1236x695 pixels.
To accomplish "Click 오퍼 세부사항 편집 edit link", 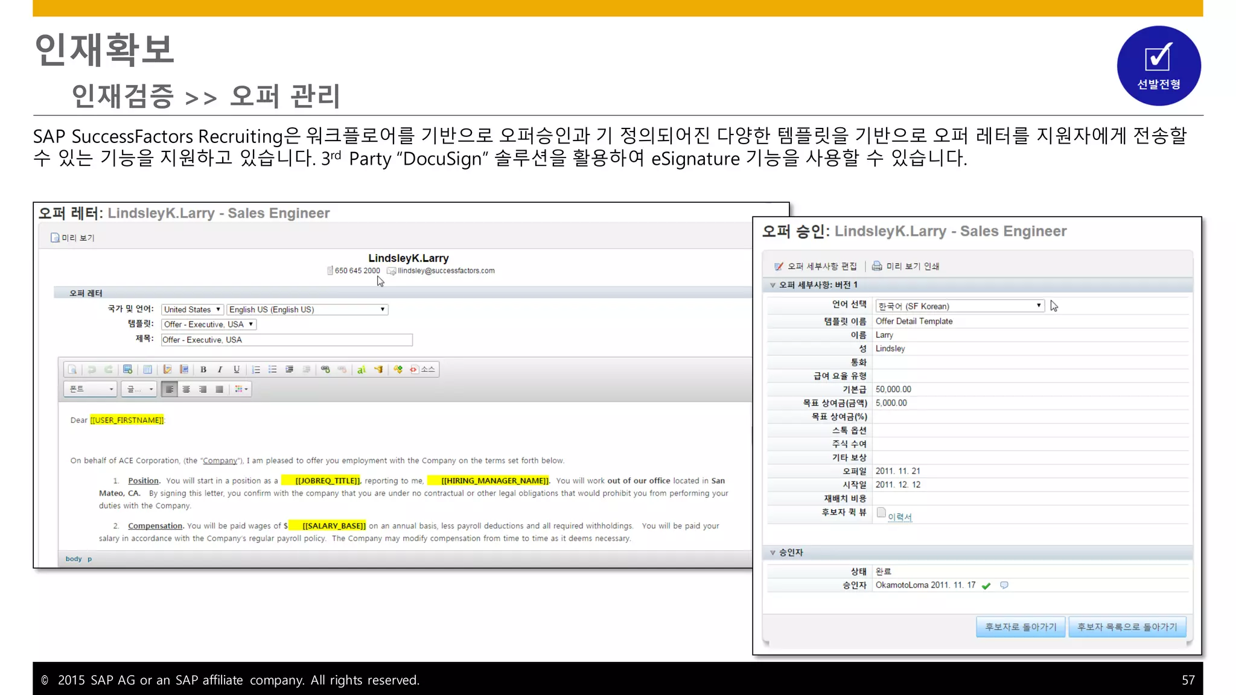I will click(x=815, y=267).
